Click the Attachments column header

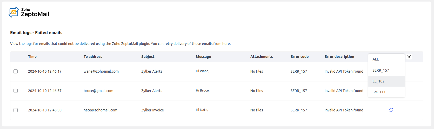262,57
